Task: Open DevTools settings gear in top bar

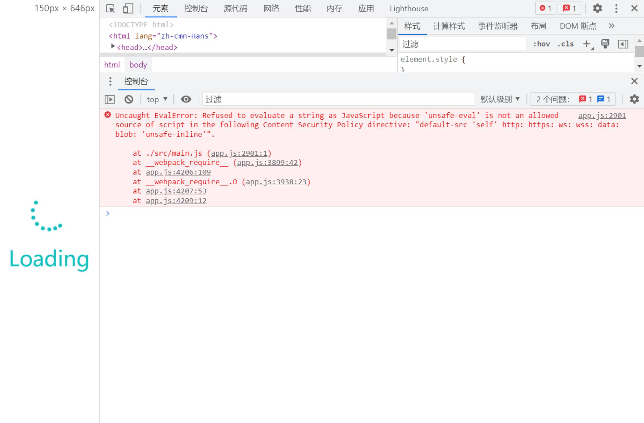Action: pos(597,8)
